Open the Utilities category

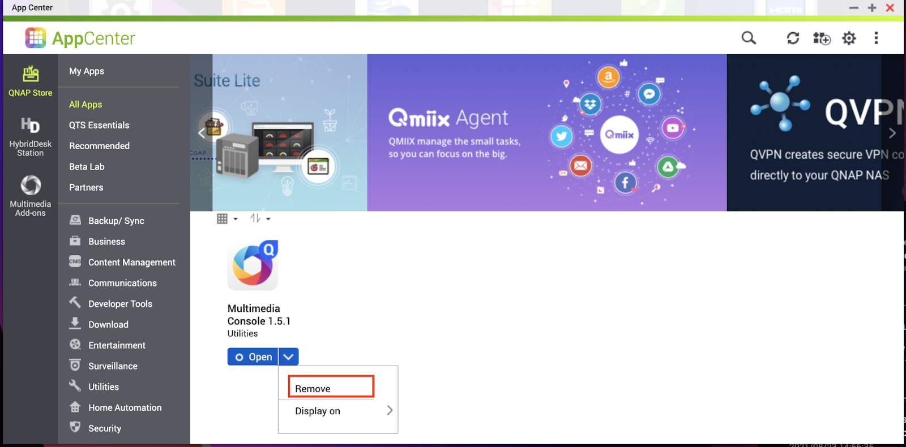tap(94, 387)
